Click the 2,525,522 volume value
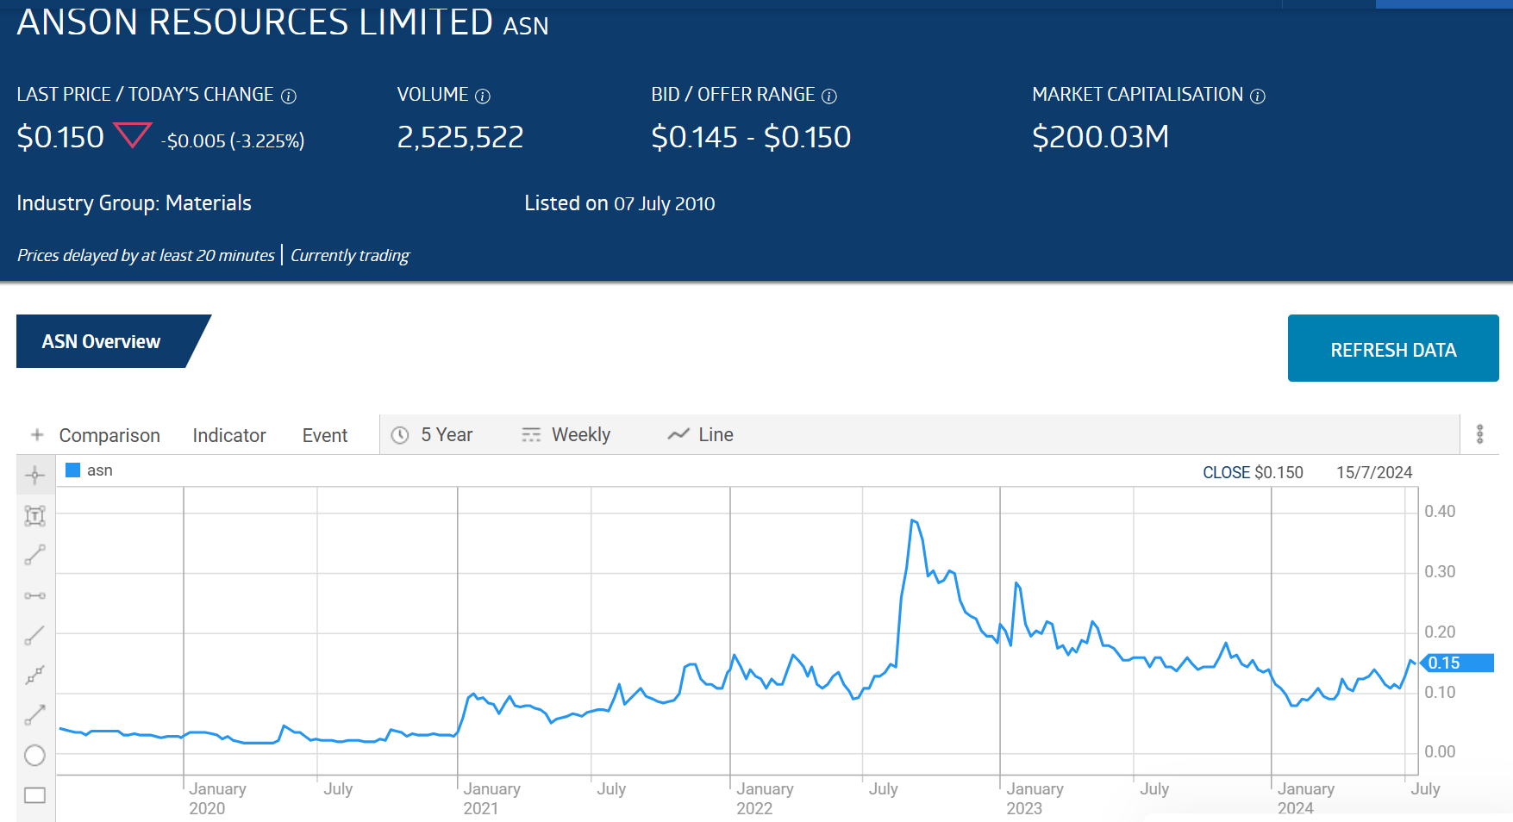 click(460, 137)
